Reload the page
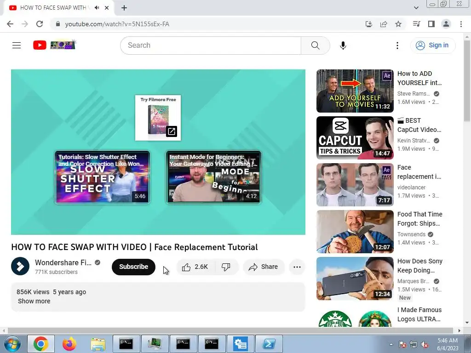 (x=40, y=24)
